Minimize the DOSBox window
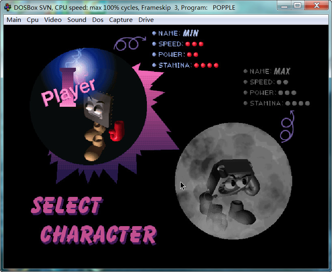Screen dimensions: 332x272 click(x=284, y=5)
